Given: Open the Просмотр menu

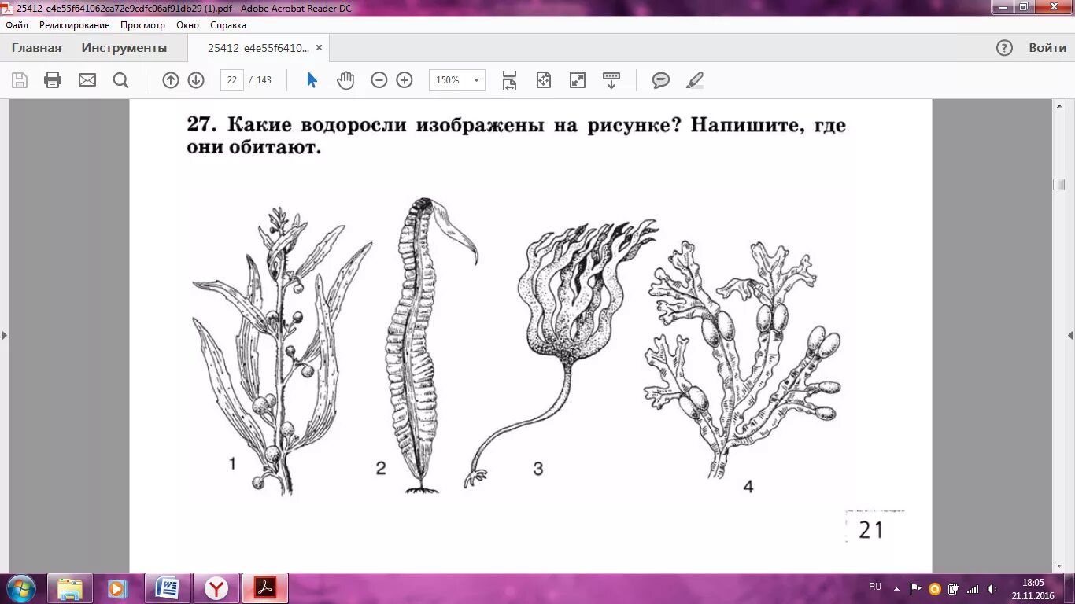Looking at the screenshot, I should tap(142, 25).
